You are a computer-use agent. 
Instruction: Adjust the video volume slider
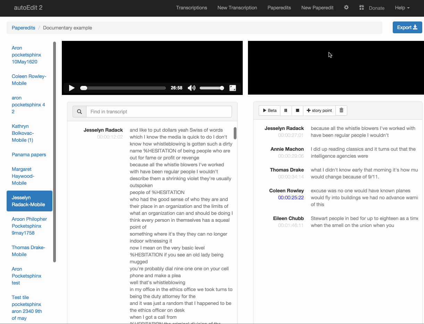(x=211, y=88)
